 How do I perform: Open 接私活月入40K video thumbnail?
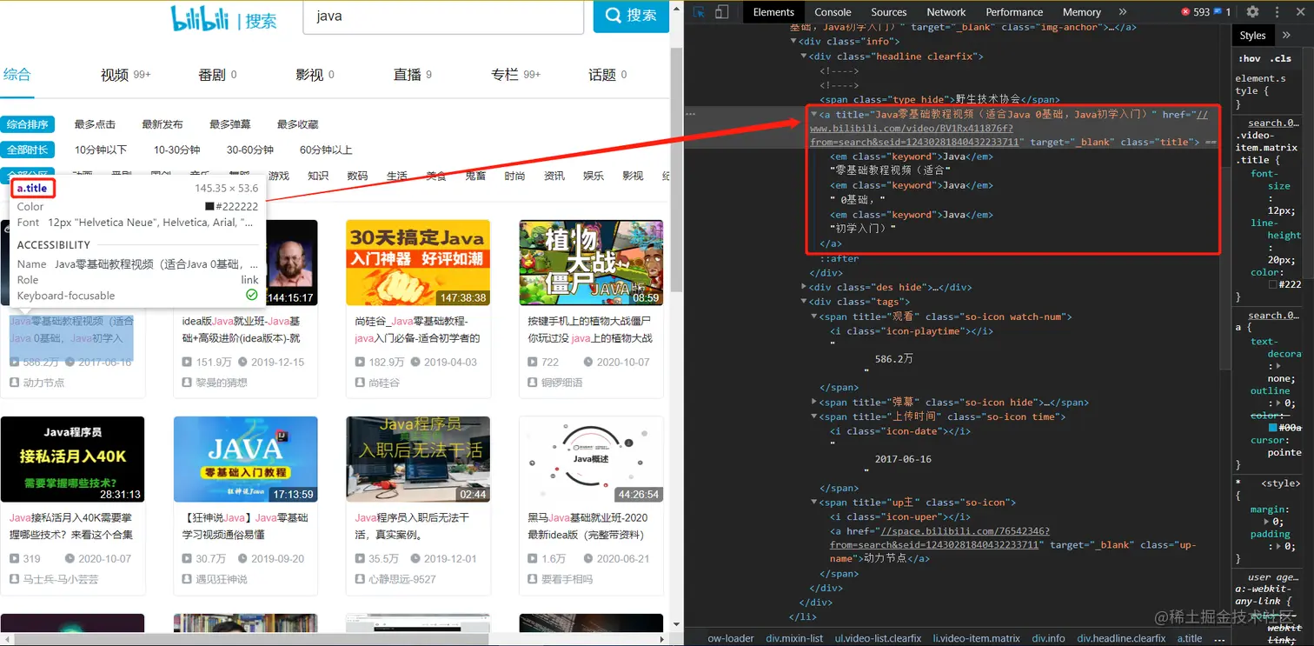pyautogui.click(x=72, y=459)
